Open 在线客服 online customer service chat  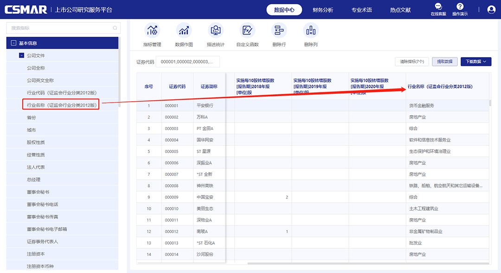pos(438,7)
